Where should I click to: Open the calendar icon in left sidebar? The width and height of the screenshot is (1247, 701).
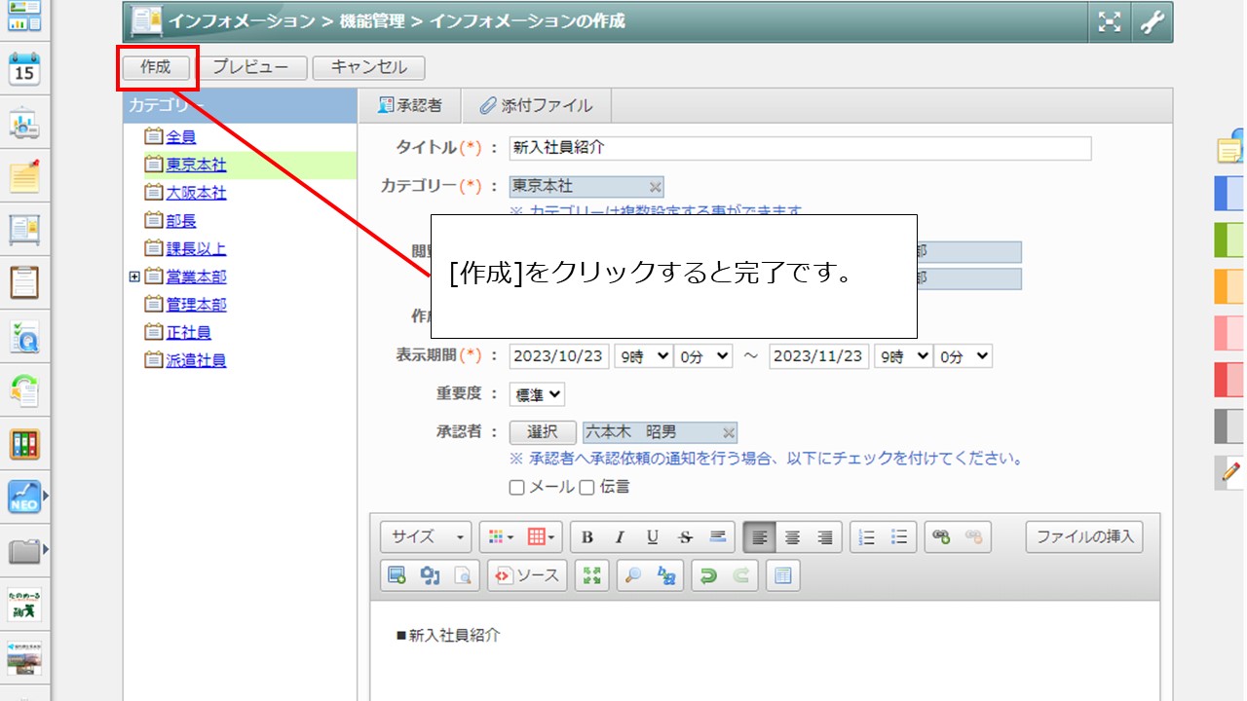click(x=24, y=70)
